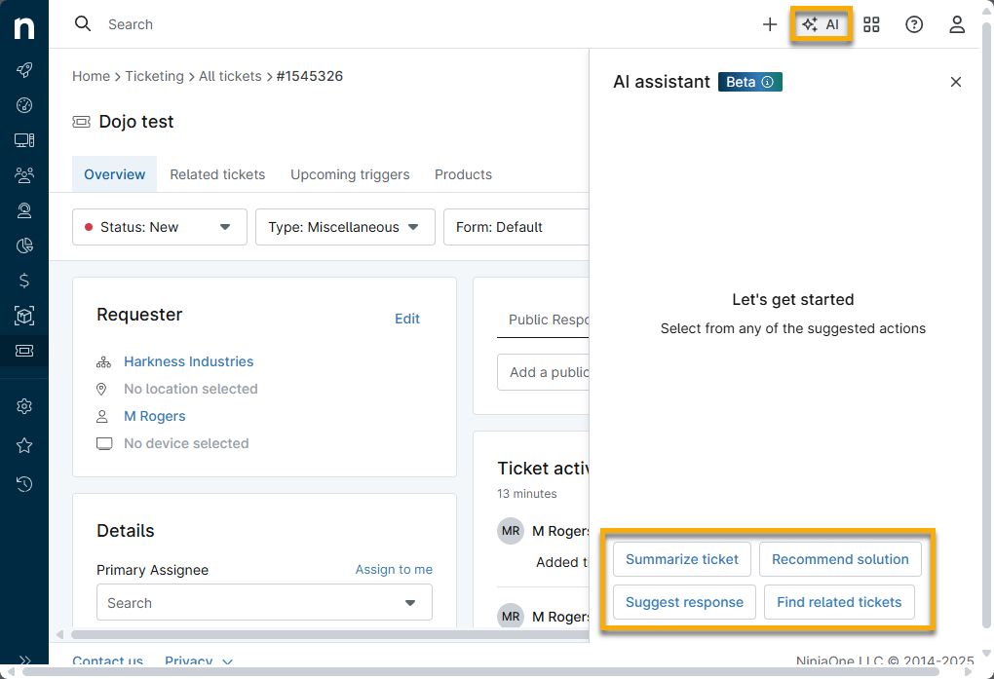
Task: Open the Recents history sidebar icon
Action: tap(24, 484)
